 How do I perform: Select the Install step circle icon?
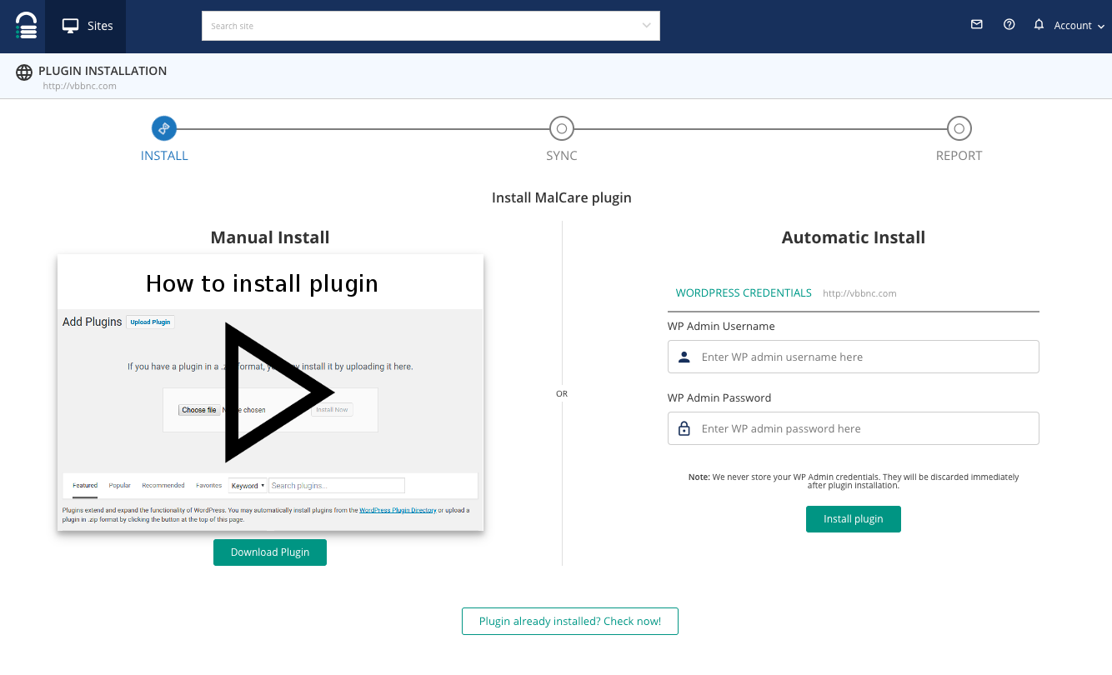pos(164,128)
